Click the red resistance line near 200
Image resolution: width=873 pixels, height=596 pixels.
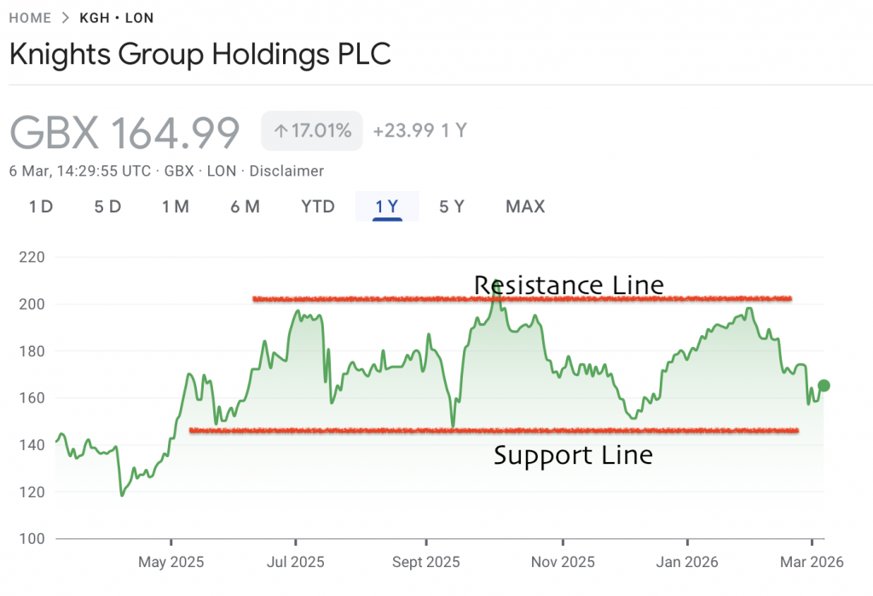point(520,299)
